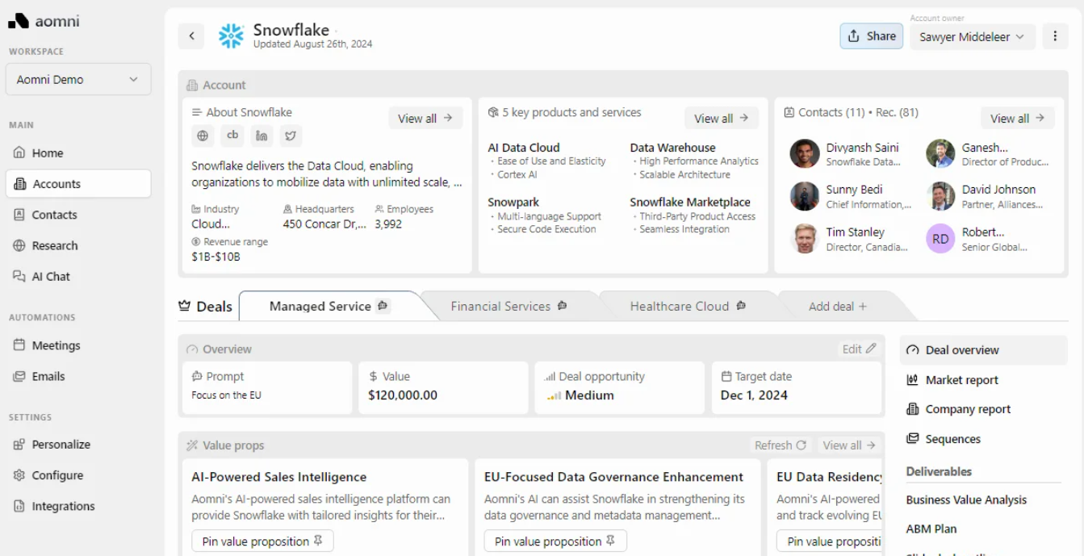Viewport: 1084px width, 556px height.
Task: Open the Aomni Demo workspace dropdown
Action: tap(78, 79)
